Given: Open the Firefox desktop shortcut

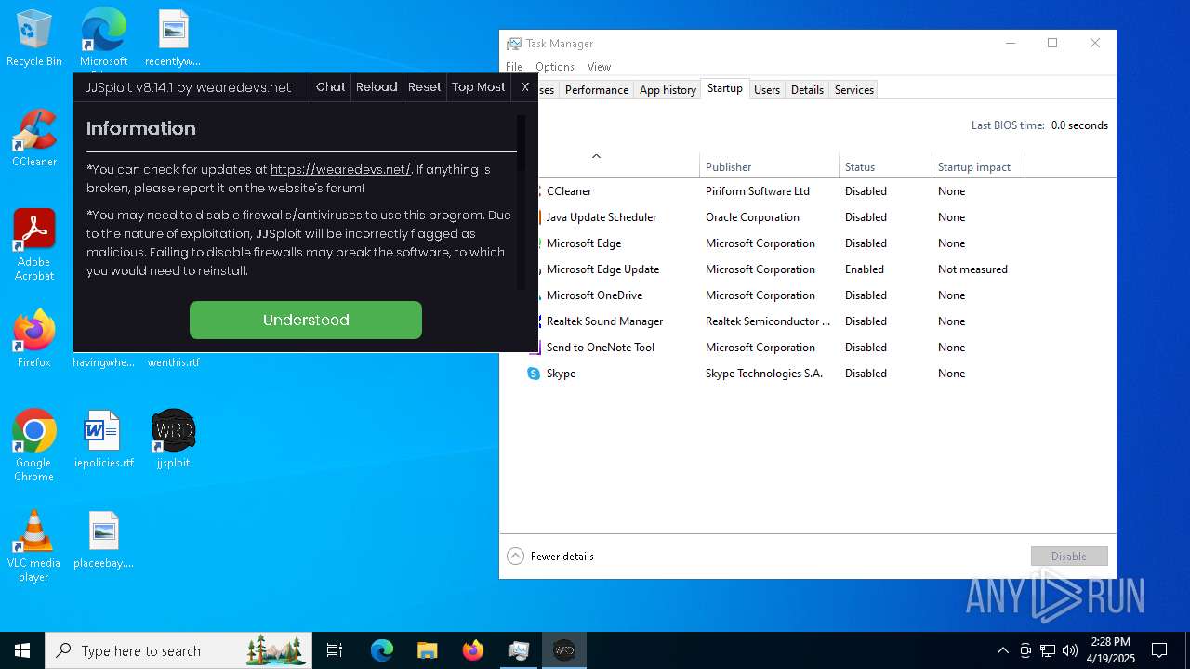Looking at the screenshot, I should (34, 339).
